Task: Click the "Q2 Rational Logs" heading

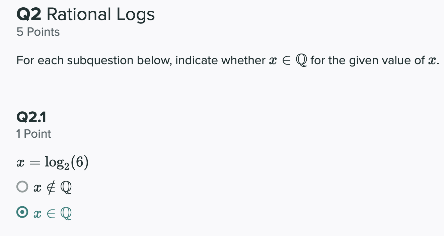Action: (x=85, y=14)
